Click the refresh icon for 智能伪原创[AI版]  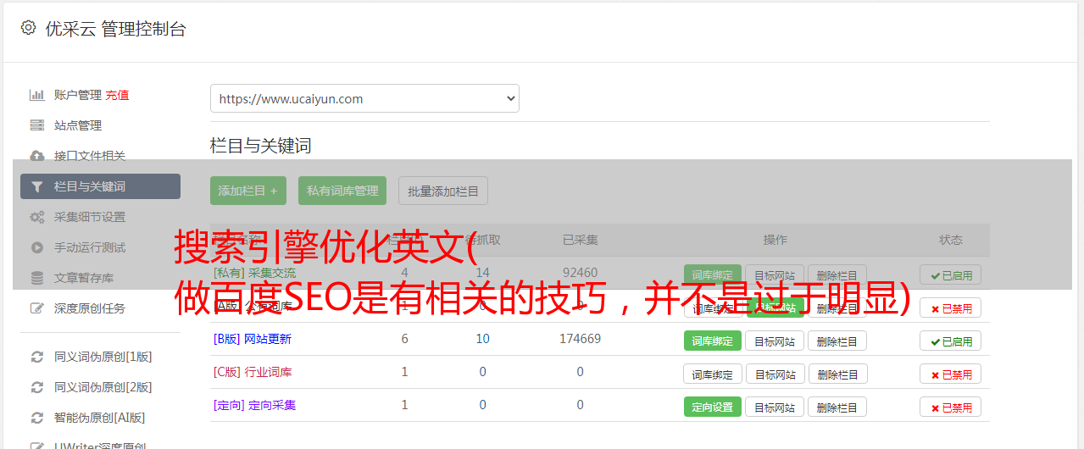tap(37, 418)
